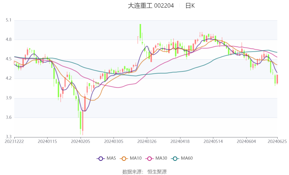Click the purple MA5 legend circle marker
289x175 pixels.
[101, 158]
